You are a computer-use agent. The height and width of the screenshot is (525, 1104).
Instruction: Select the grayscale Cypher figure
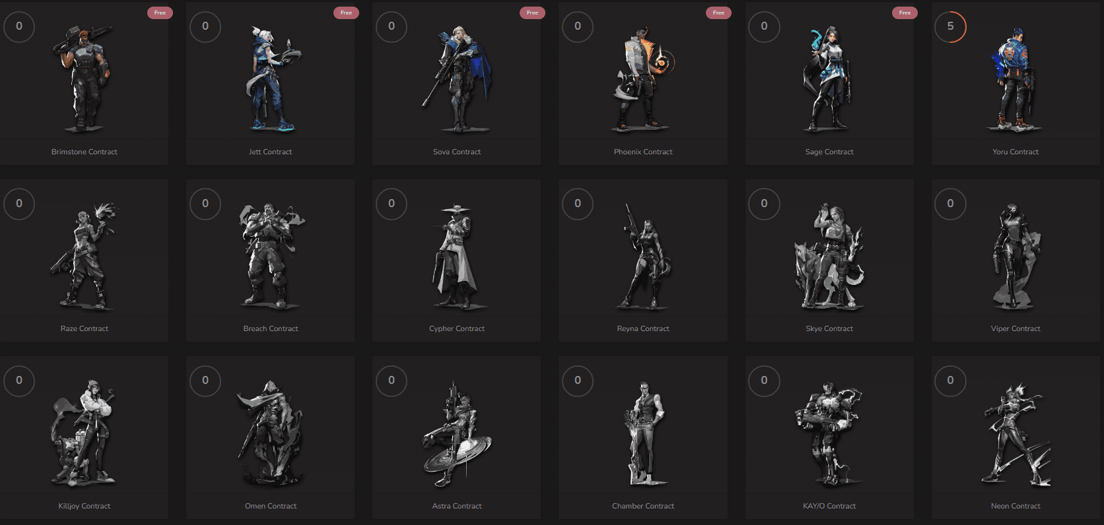pos(457,257)
